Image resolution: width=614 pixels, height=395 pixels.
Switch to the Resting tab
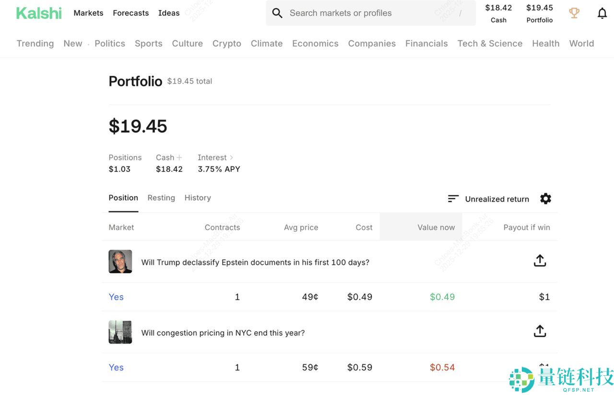(161, 198)
